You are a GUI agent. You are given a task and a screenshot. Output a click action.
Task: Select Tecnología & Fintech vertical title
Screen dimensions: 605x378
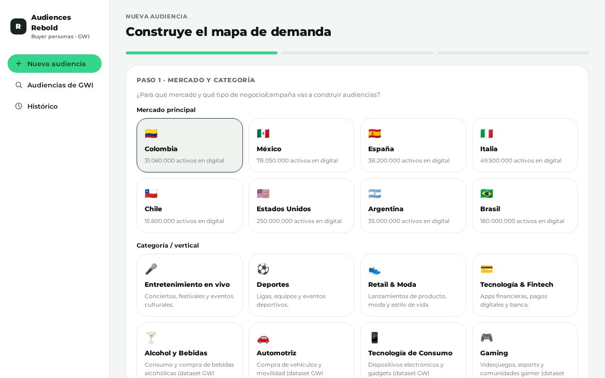[517, 284]
